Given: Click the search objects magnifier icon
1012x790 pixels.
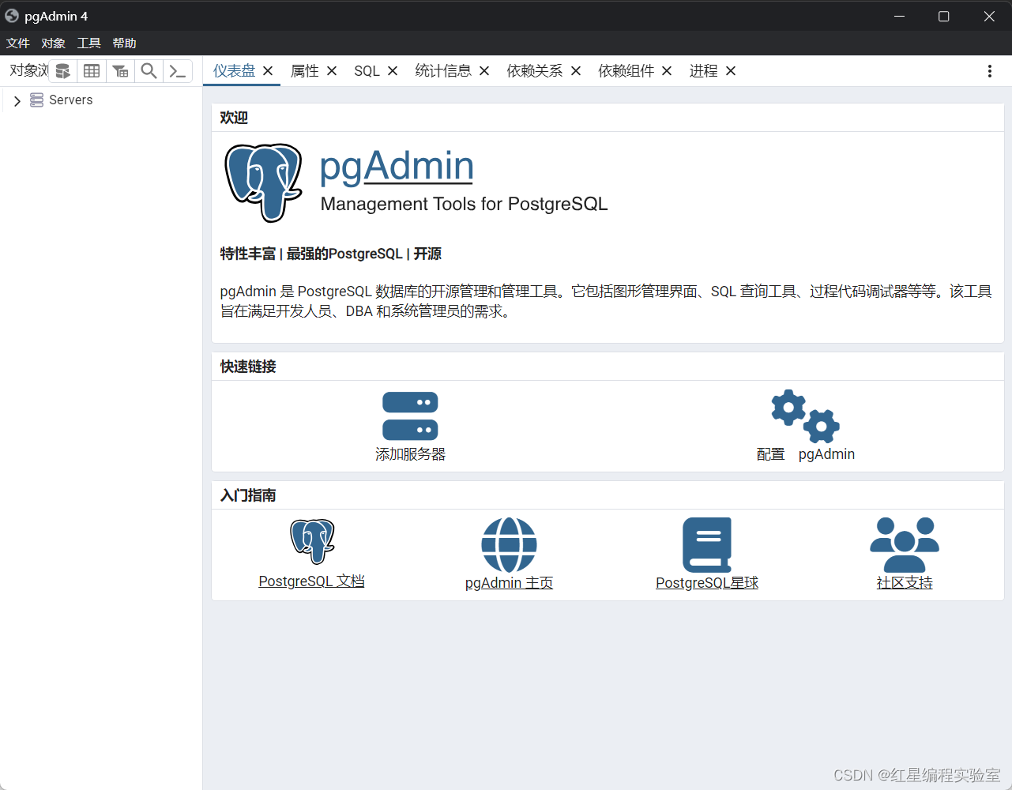Looking at the screenshot, I should click(x=149, y=71).
